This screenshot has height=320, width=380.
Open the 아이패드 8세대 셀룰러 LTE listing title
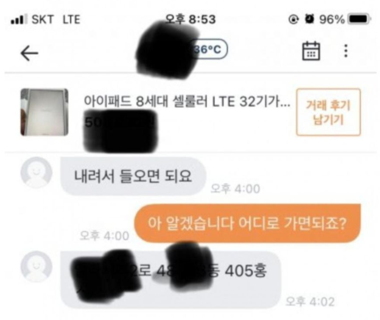[x=187, y=101]
